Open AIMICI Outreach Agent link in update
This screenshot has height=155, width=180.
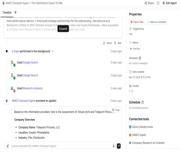[23, 101]
